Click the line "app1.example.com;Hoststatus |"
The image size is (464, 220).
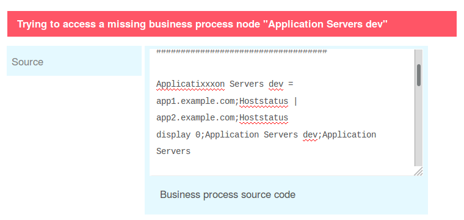point(227,101)
